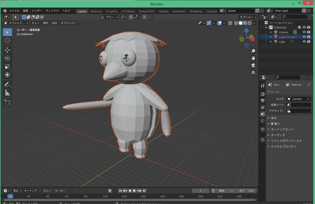Toggle X-ray display in viewport header
This screenshot has width=315, height=204.
pos(230,23)
